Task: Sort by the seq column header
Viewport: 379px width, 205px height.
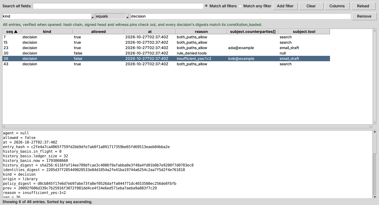Action: (x=12, y=32)
